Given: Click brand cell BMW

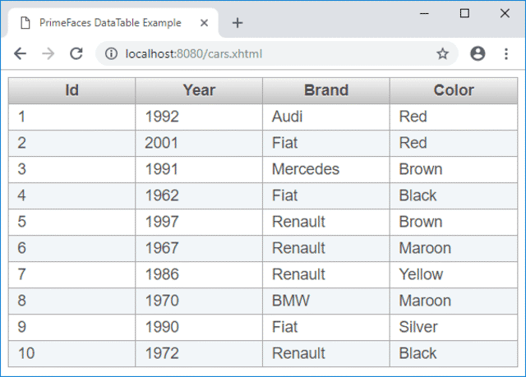Looking at the screenshot, I should (x=326, y=301).
